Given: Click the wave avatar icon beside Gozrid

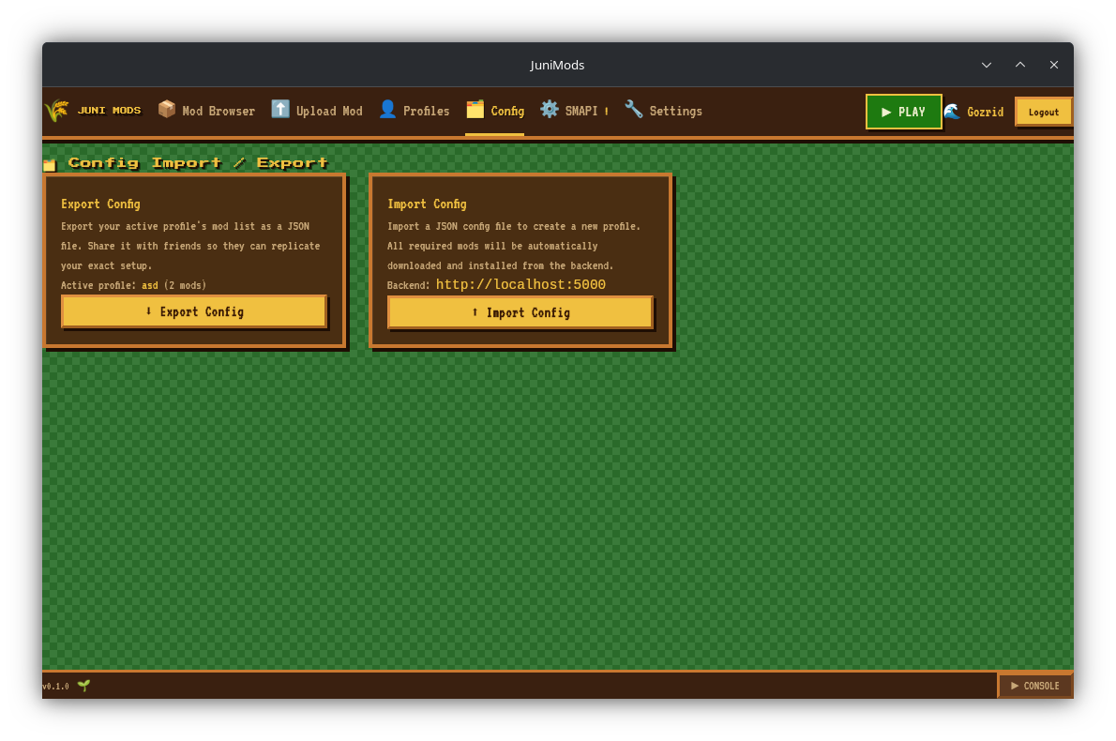Looking at the screenshot, I should click(952, 111).
